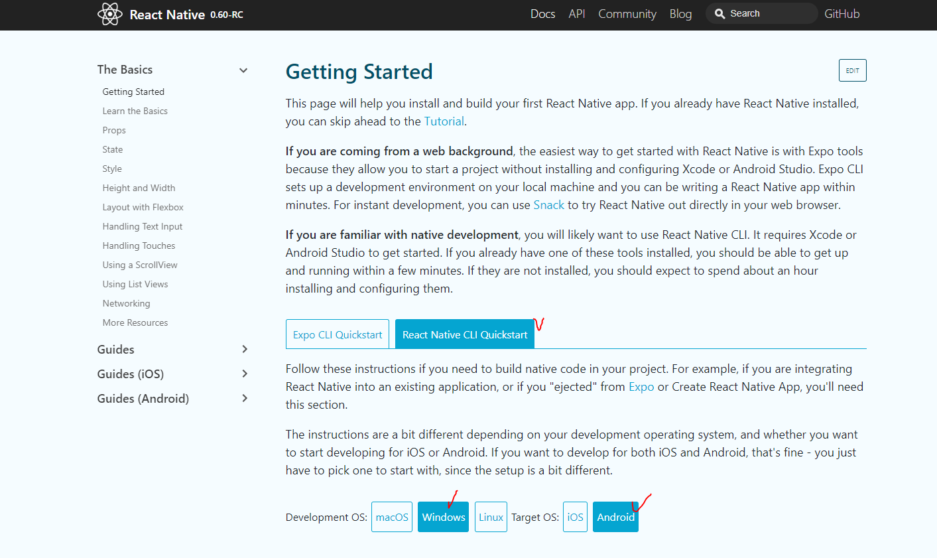937x558 pixels.
Task: Choose macOS as development OS
Action: (392, 517)
